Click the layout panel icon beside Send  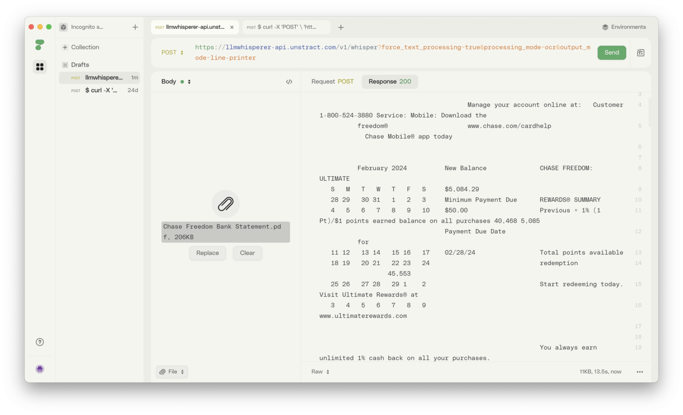pyautogui.click(x=640, y=52)
